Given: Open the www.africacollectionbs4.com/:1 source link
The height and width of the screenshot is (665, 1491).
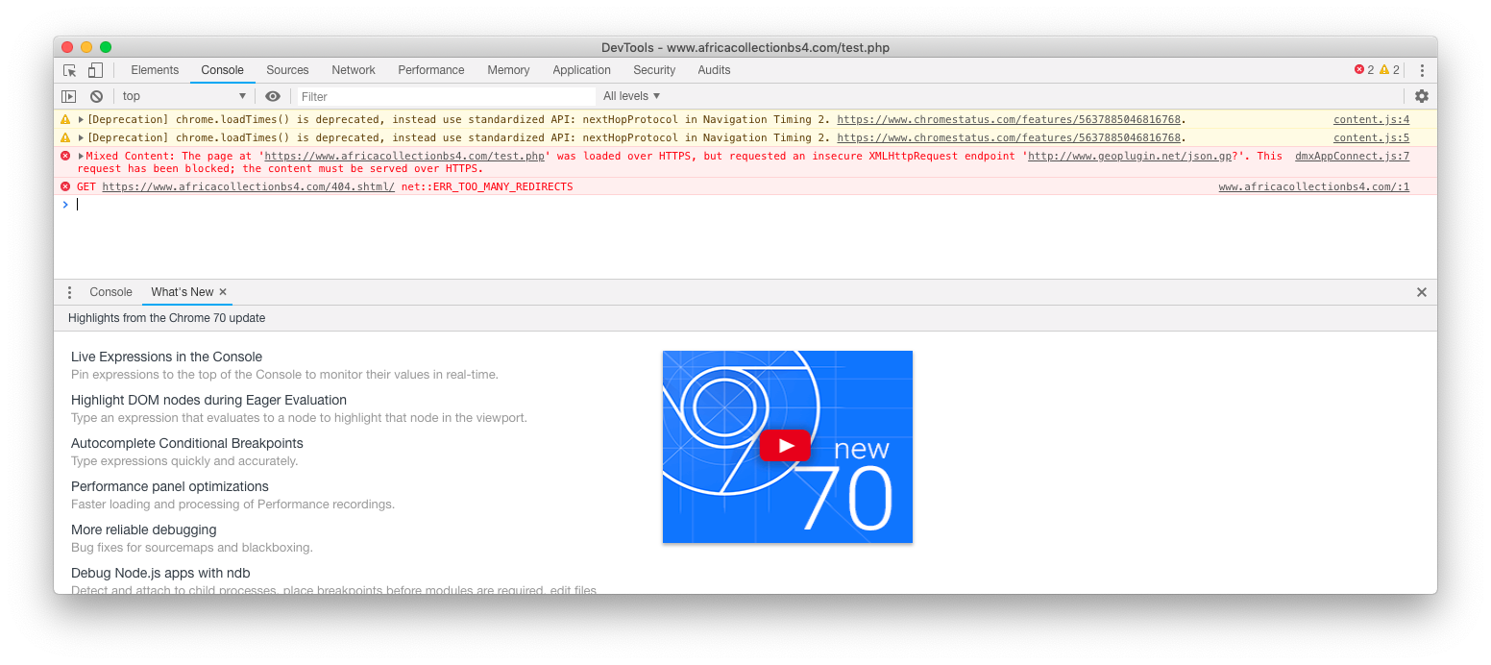Looking at the screenshot, I should pyautogui.click(x=1313, y=186).
